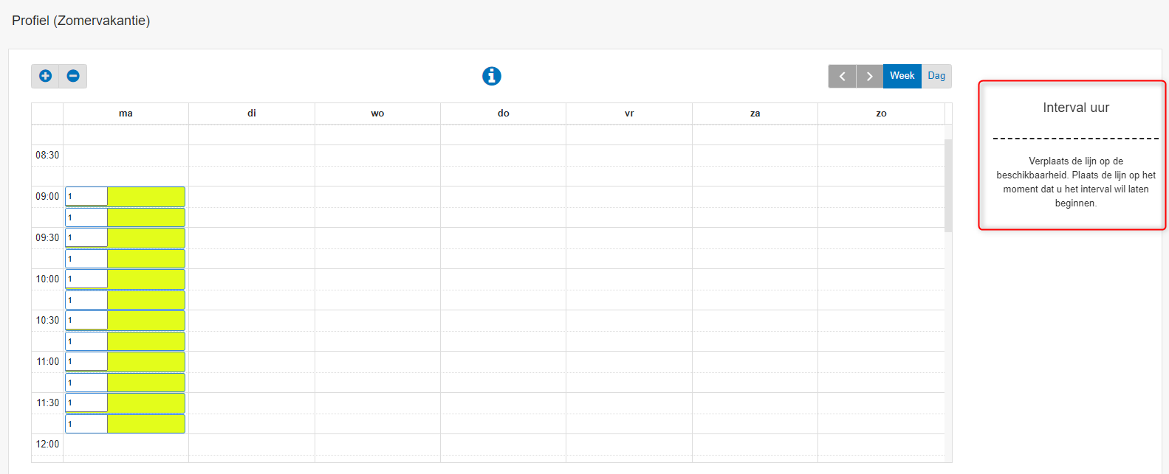Screen dimensions: 1169x474
Task: Select the yellow 09:00 Monday availability block
Action: [x=145, y=197]
